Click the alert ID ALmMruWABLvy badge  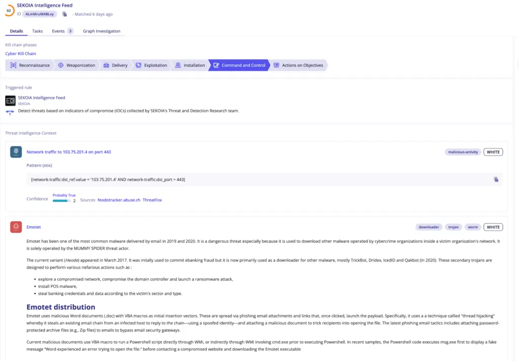pyautogui.click(x=40, y=14)
